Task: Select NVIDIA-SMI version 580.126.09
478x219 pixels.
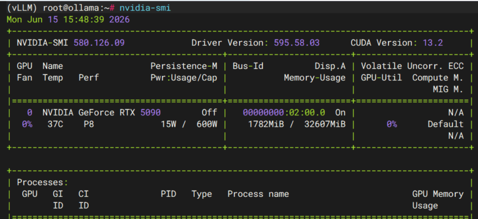Action: 99,43
